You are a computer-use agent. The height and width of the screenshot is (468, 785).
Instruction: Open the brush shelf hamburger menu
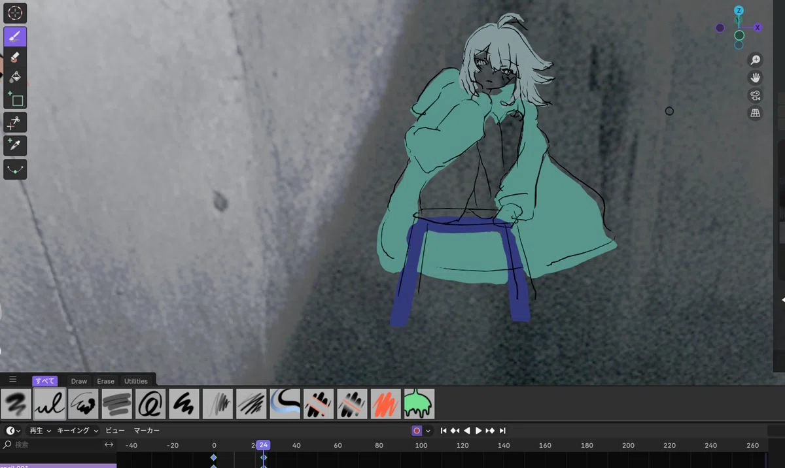point(12,379)
